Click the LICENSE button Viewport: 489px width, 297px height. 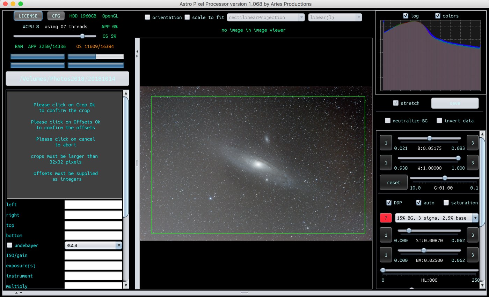click(28, 16)
